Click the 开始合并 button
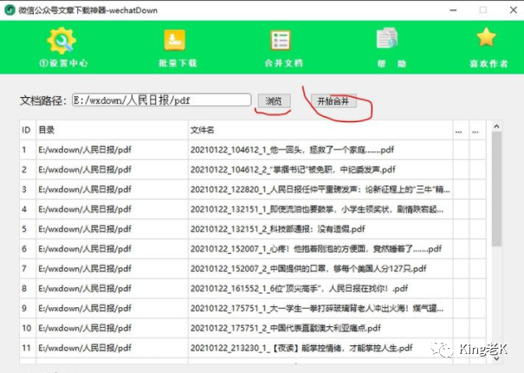The image size is (524, 373). [333, 101]
